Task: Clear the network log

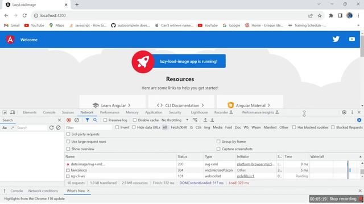Action: pyautogui.click(x=77, y=120)
